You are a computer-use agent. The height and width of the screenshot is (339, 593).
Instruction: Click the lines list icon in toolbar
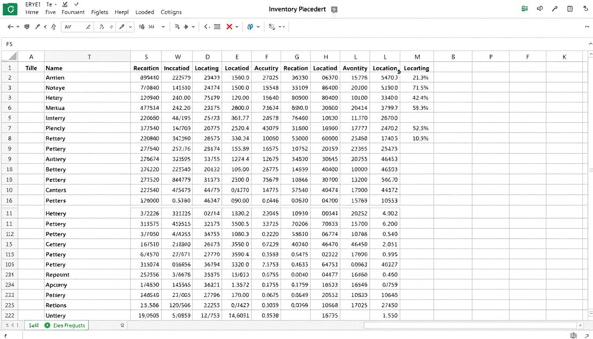coord(217,27)
